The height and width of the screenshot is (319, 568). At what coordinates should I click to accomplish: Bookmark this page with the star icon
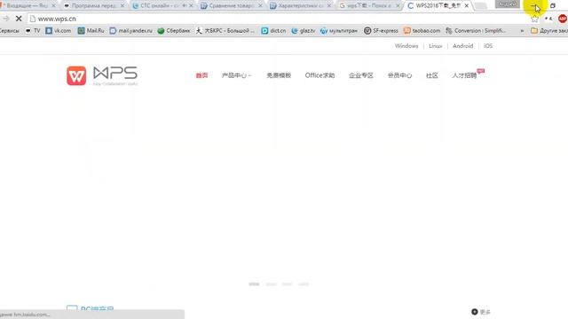pyautogui.click(x=534, y=19)
